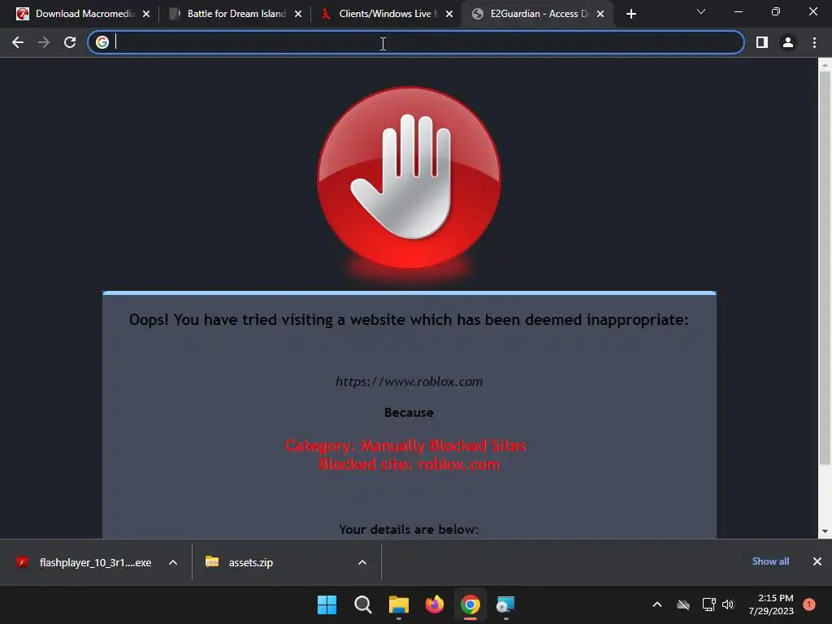This screenshot has width=832, height=624.
Task: Go back to the previous page
Action: coord(18,42)
